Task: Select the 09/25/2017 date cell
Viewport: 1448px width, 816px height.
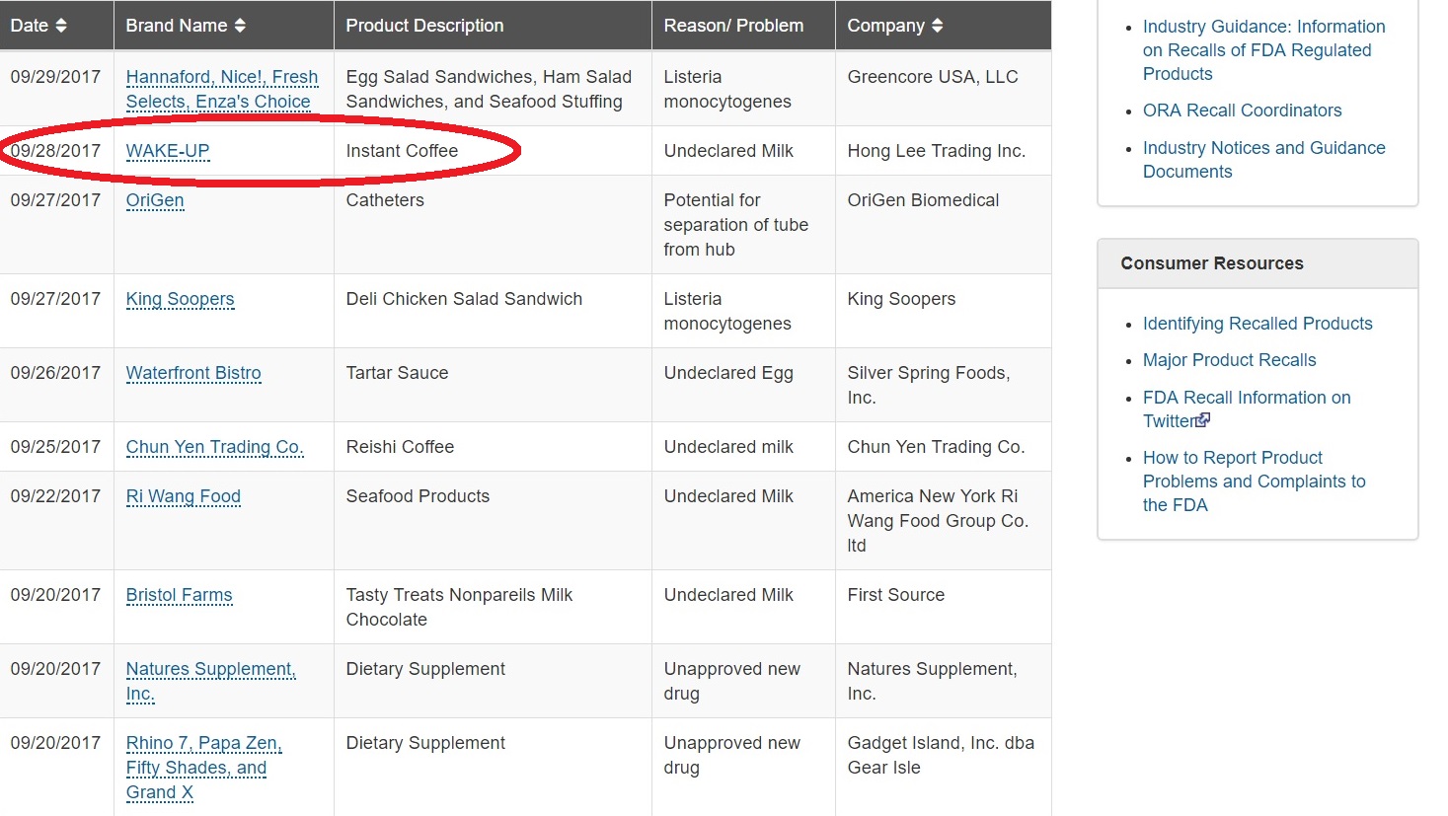Action: click(56, 447)
